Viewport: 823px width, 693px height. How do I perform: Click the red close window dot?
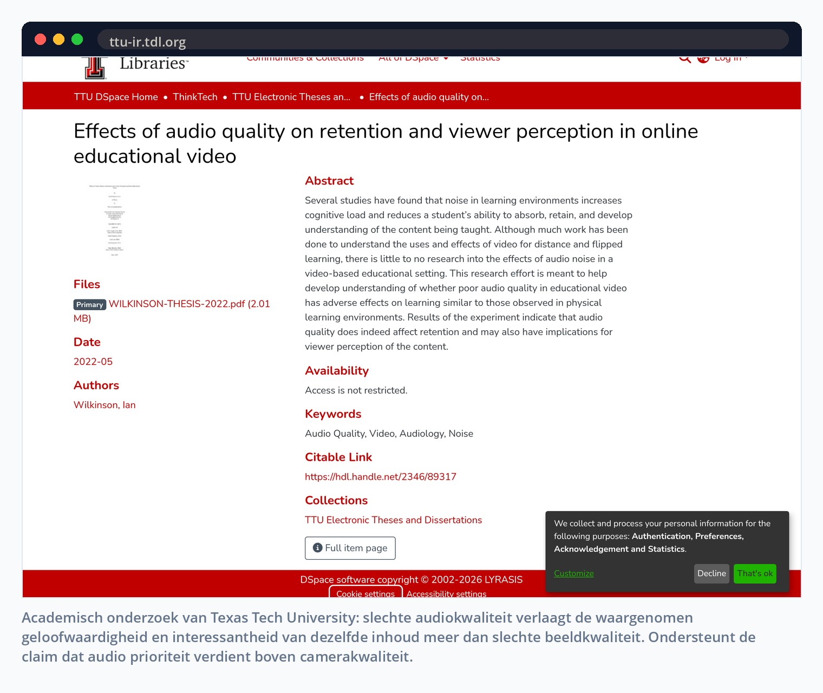click(40, 39)
